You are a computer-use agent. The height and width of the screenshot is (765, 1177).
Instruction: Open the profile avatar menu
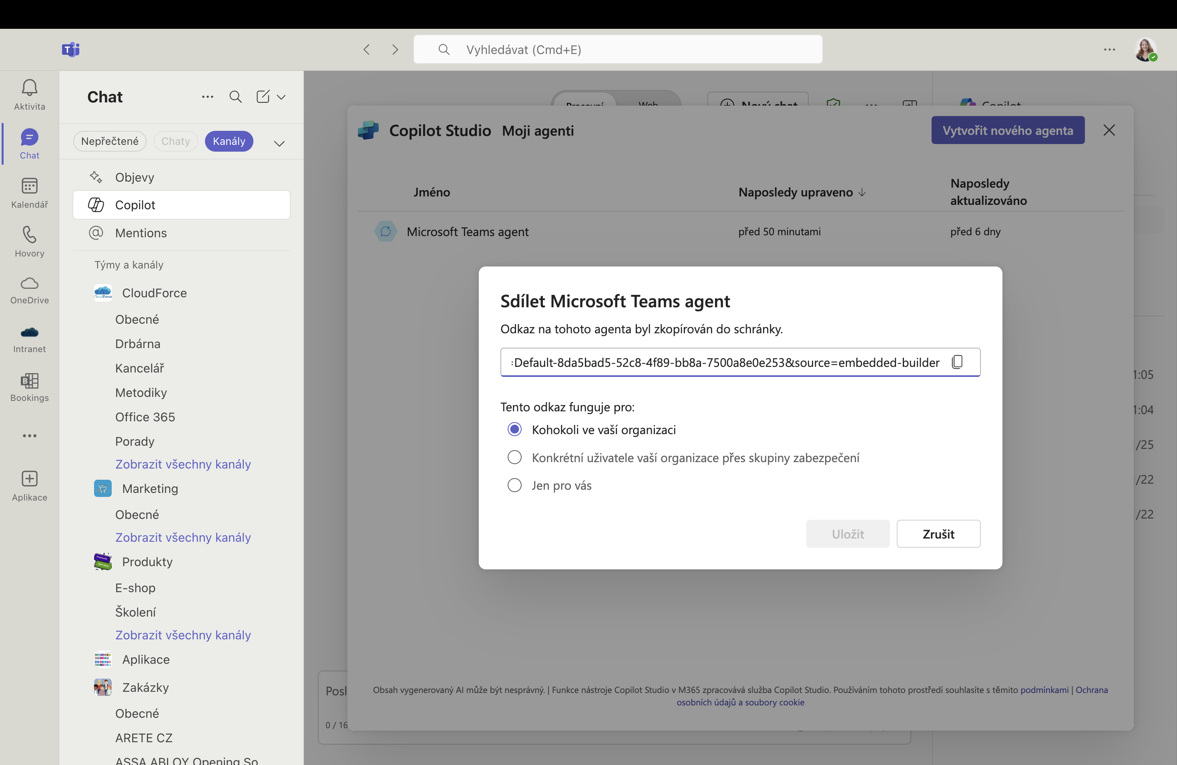1145,50
